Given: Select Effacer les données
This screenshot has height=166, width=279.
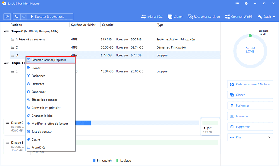Looking at the screenshot, I should 50,100.
